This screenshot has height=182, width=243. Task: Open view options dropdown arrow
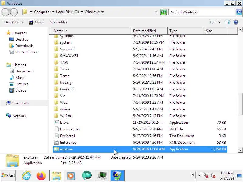[219, 22]
